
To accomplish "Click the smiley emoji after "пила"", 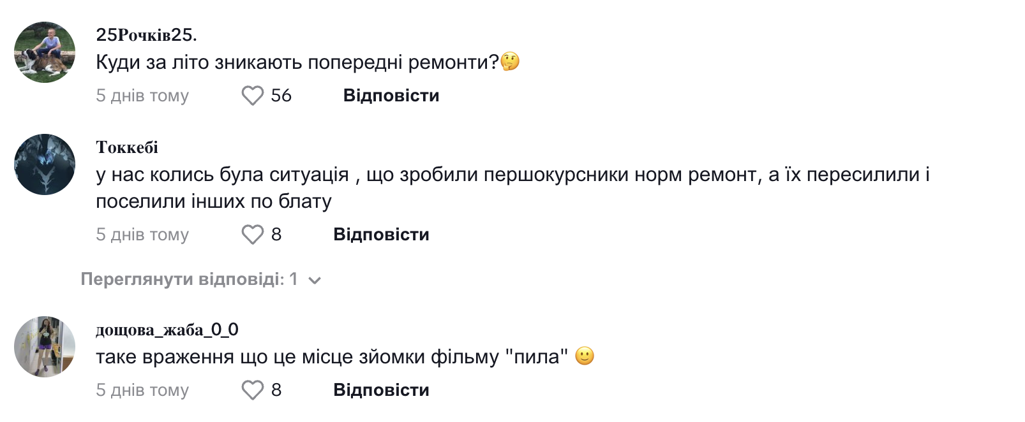I will pyautogui.click(x=585, y=356).
